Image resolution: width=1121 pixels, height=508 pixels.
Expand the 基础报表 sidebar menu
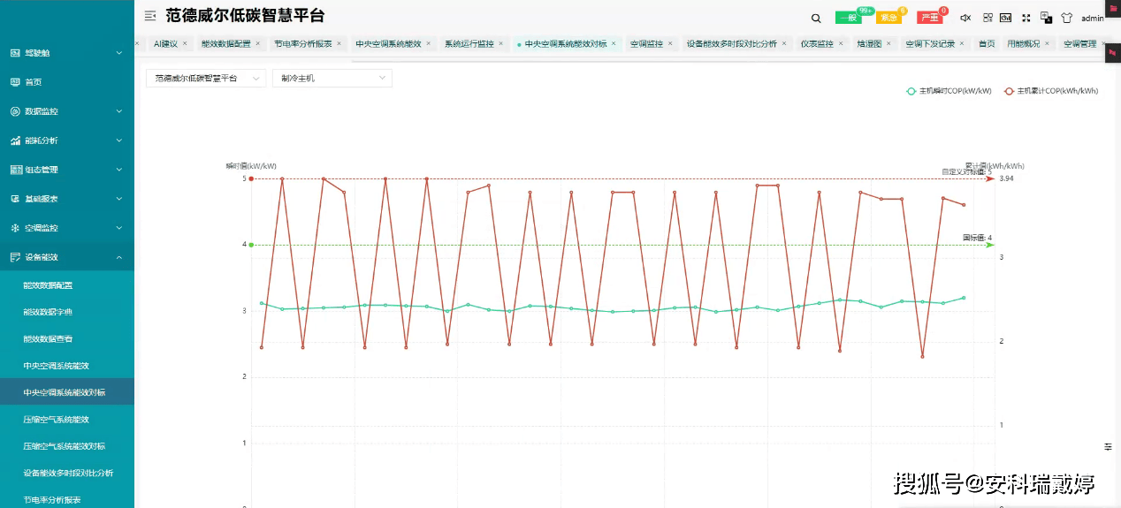[x=67, y=199]
